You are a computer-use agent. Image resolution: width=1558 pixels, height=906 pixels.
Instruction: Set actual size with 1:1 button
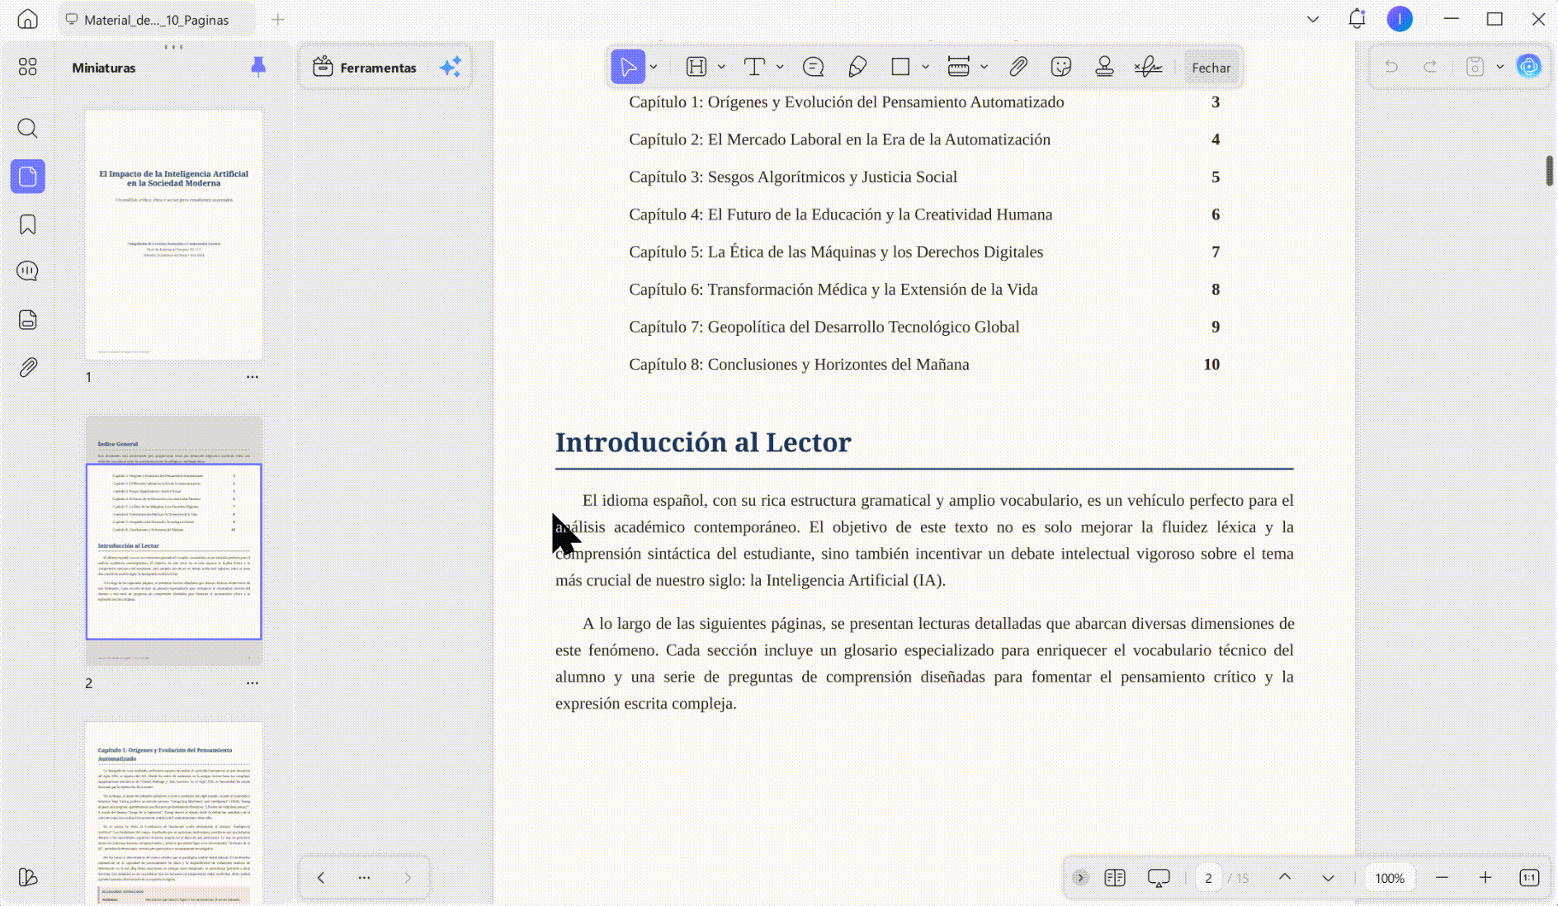(x=1529, y=878)
